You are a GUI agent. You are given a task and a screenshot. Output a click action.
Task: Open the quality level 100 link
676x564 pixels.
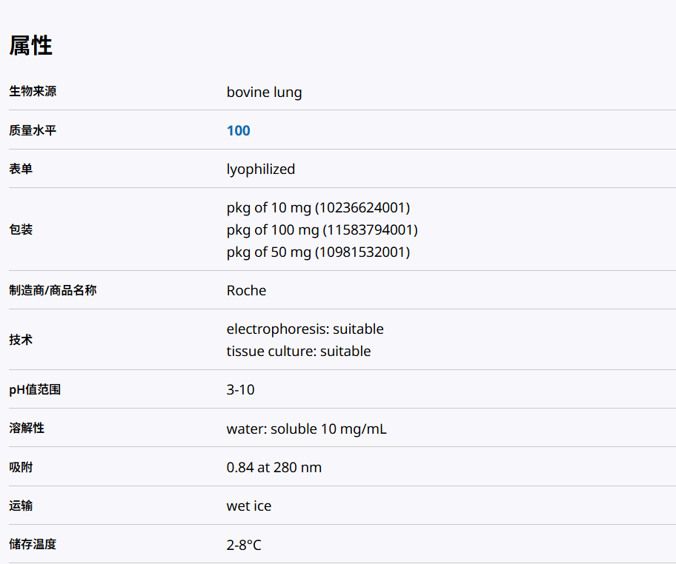[238, 131]
